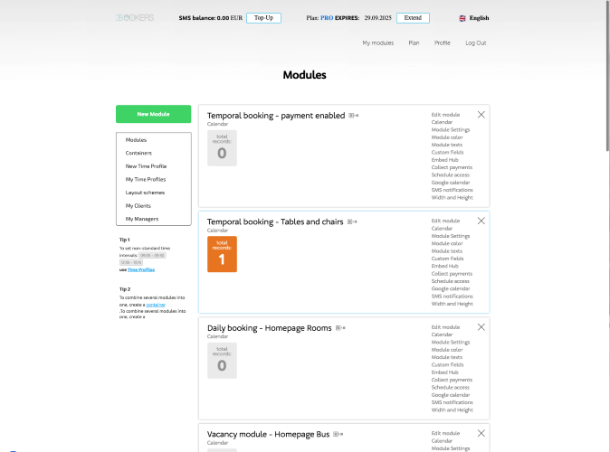Open Collect payments of payment enabled module
610x452 pixels.
coord(452,167)
